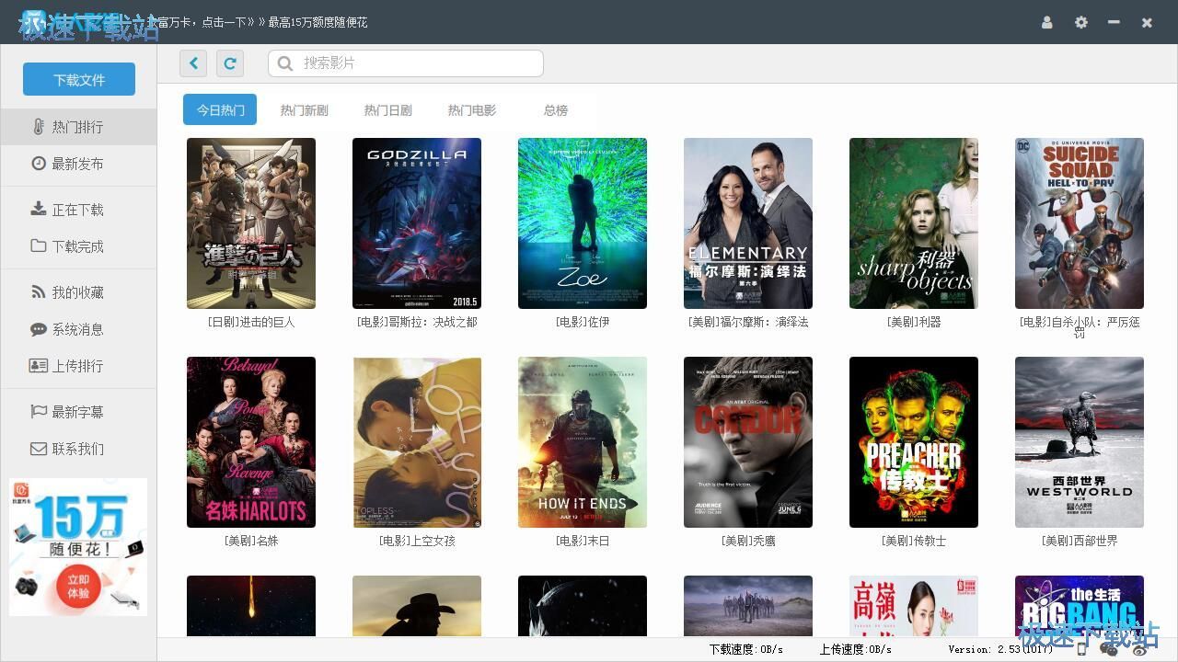Open the Westworld 西部世界 poster

(x=1080, y=442)
